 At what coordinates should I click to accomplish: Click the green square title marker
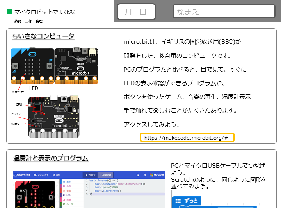click(9, 12)
